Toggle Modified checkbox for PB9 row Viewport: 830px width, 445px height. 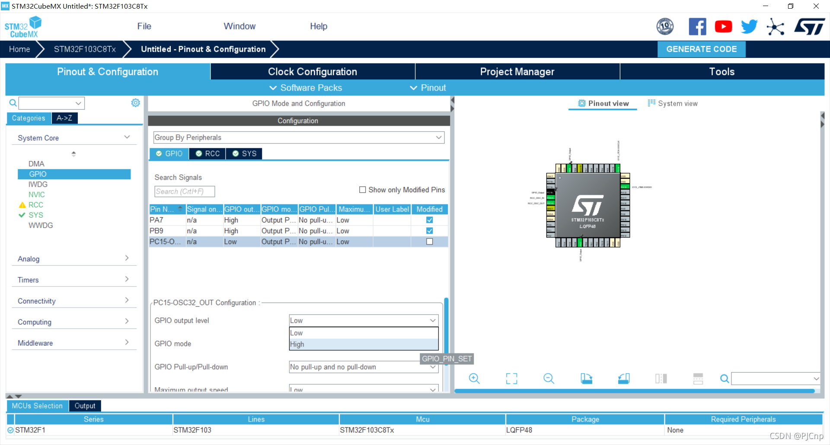[429, 231]
